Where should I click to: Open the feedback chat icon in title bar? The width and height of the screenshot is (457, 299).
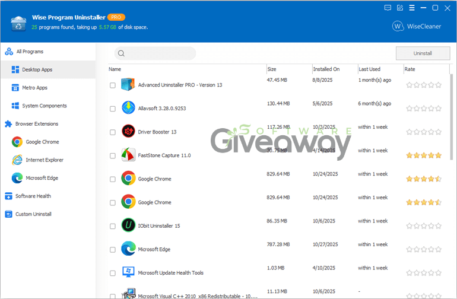pyautogui.click(x=388, y=8)
